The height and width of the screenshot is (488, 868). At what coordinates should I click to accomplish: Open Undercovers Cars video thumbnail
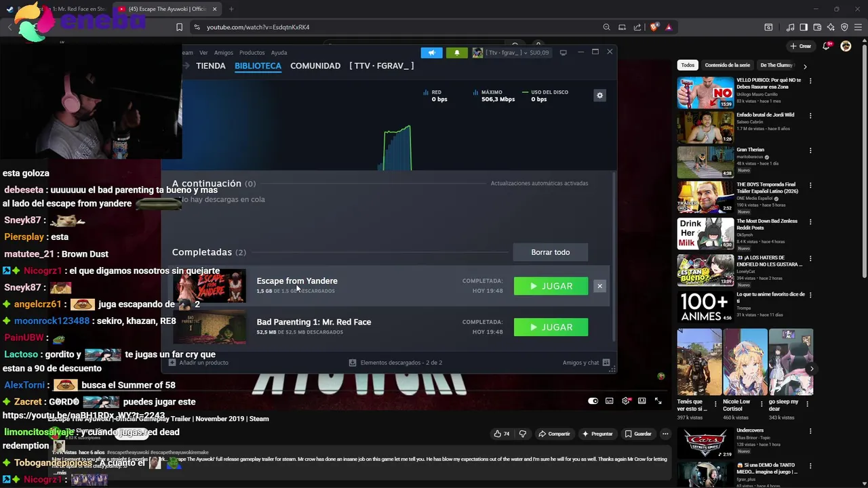click(705, 443)
